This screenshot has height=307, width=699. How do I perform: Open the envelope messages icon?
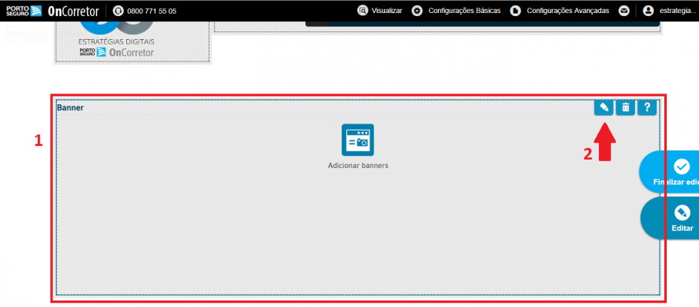[624, 11]
